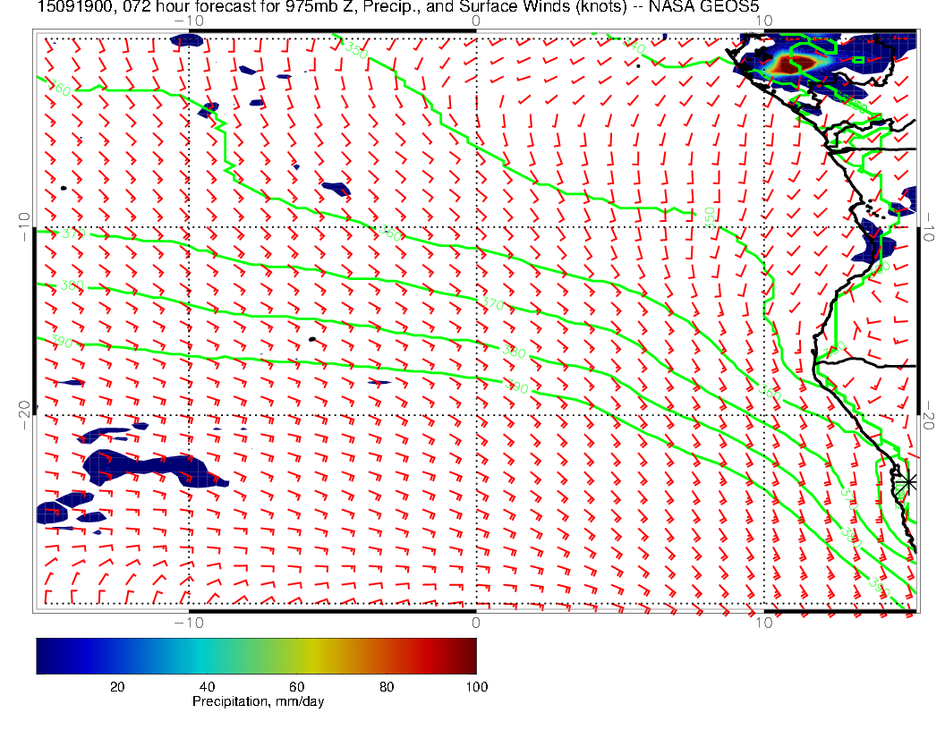The width and height of the screenshot is (945, 730).
Task: Click the "0" longitude label on bottom axis
Action: pos(476,622)
